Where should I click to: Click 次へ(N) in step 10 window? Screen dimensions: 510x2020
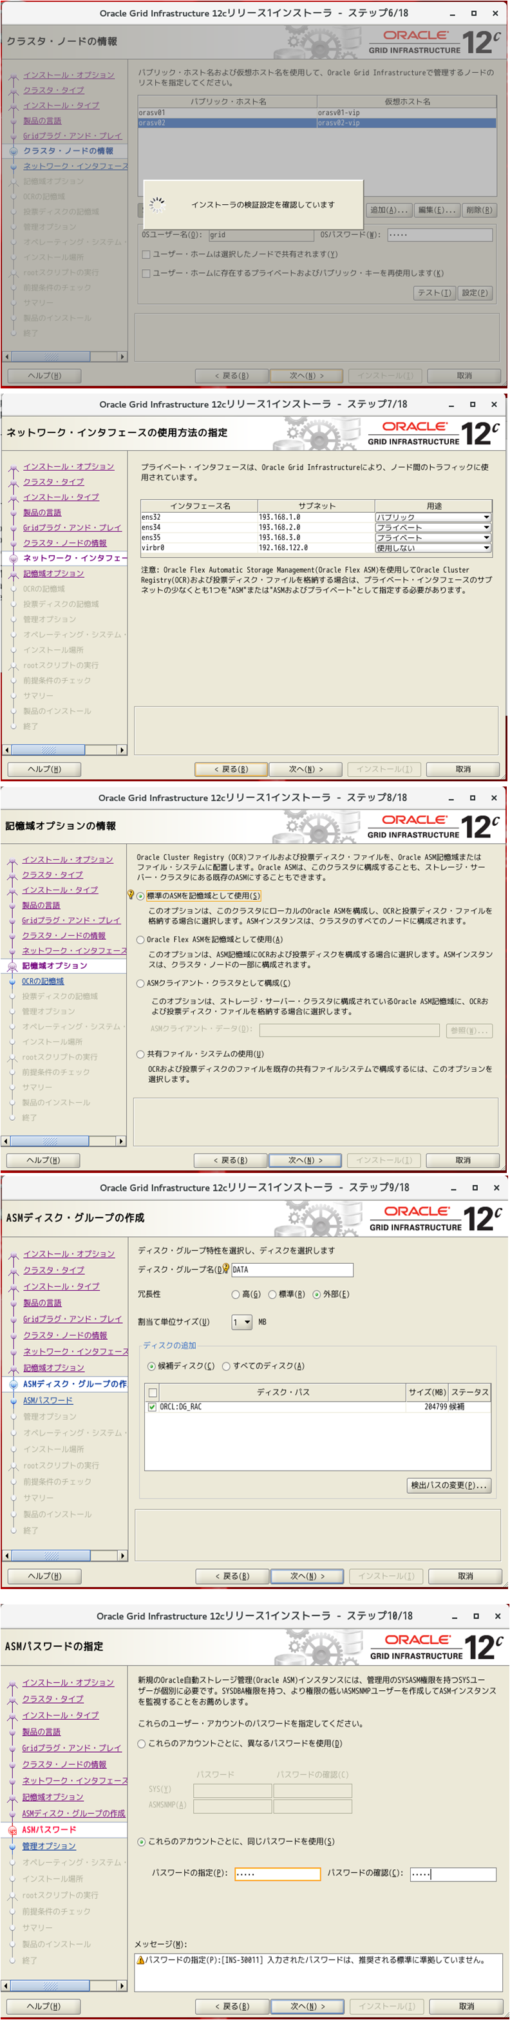tap(307, 2006)
